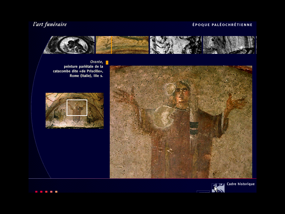This screenshot has width=285, height=214.
Task: Click the third red-orange square at bottom left
Action: [x=46, y=192]
